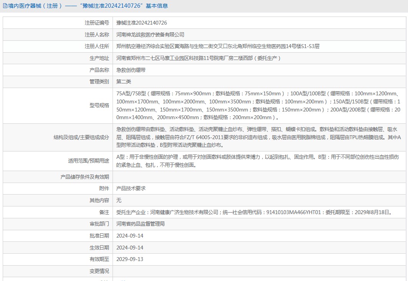This screenshot has height=281, width=408.
Task: Click management category value 第二类
Action: 124,81
